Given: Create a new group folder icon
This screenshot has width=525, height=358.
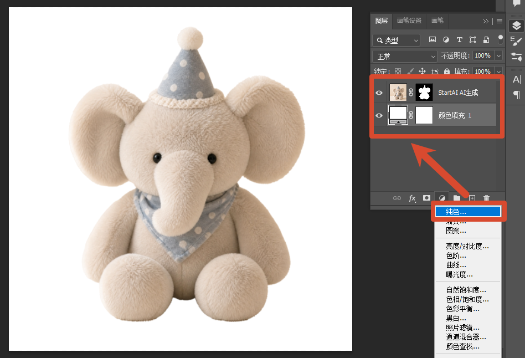Looking at the screenshot, I should point(457,198).
